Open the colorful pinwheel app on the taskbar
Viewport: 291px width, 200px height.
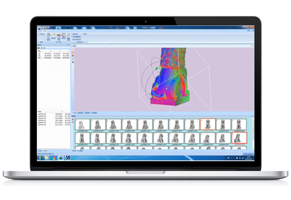(x=54, y=158)
